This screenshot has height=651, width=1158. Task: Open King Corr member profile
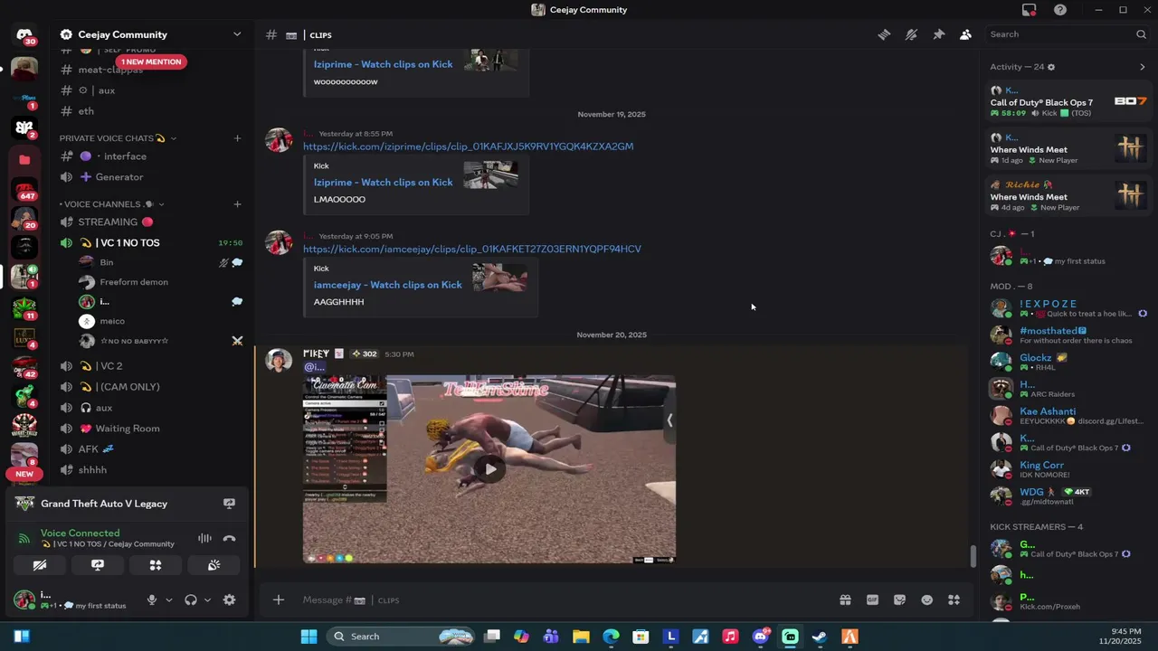click(1068, 469)
